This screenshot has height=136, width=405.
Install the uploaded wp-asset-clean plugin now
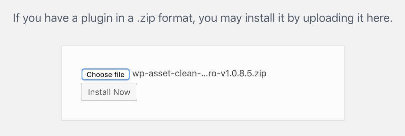coord(109,92)
